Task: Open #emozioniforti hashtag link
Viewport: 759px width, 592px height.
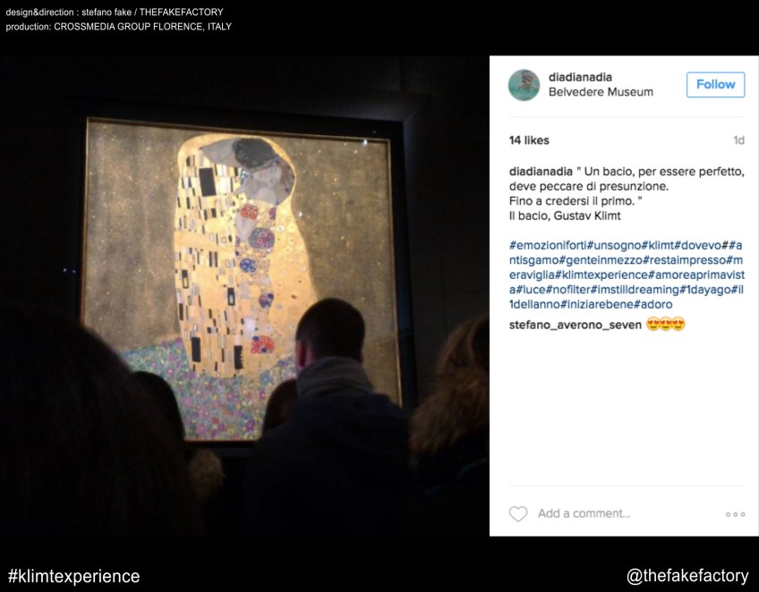Action: click(x=548, y=245)
